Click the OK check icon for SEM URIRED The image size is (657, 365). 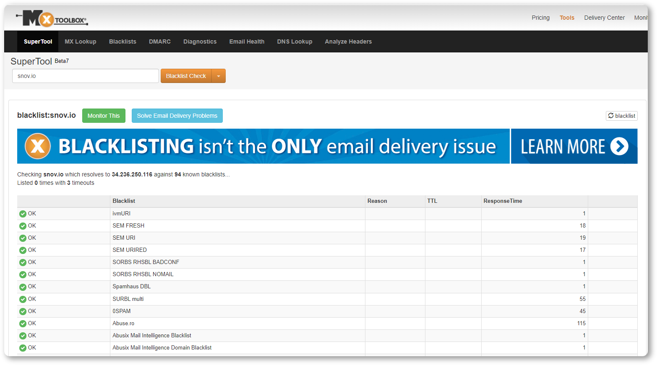[23, 250]
